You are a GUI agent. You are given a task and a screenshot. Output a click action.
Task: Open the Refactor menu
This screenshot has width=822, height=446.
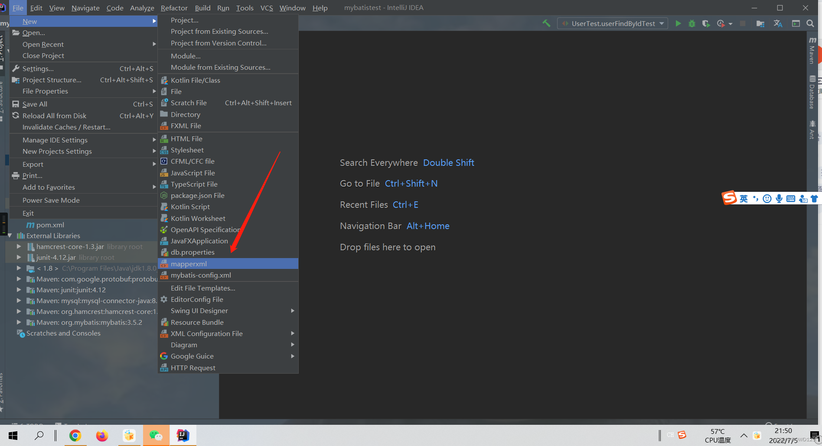tap(174, 8)
